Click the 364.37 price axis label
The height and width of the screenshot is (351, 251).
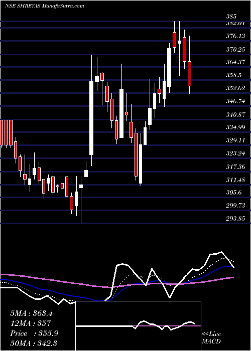click(235, 62)
